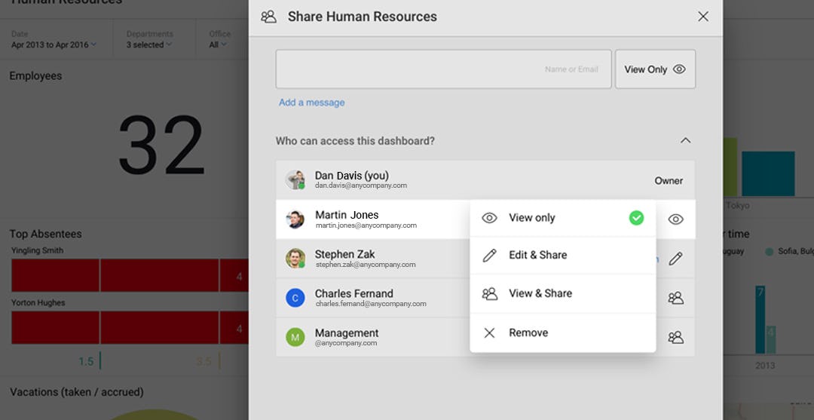Click the Name or Email input field
The width and height of the screenshot is (814, 420).
[x=443, y=69]
